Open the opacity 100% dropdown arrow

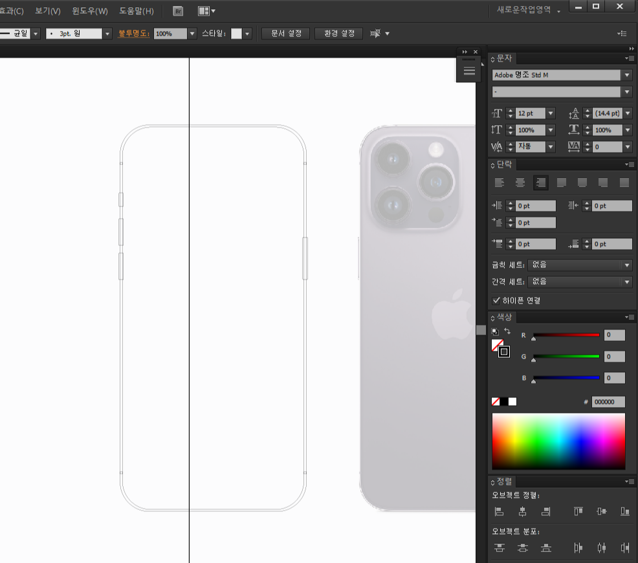coord(192,34)
